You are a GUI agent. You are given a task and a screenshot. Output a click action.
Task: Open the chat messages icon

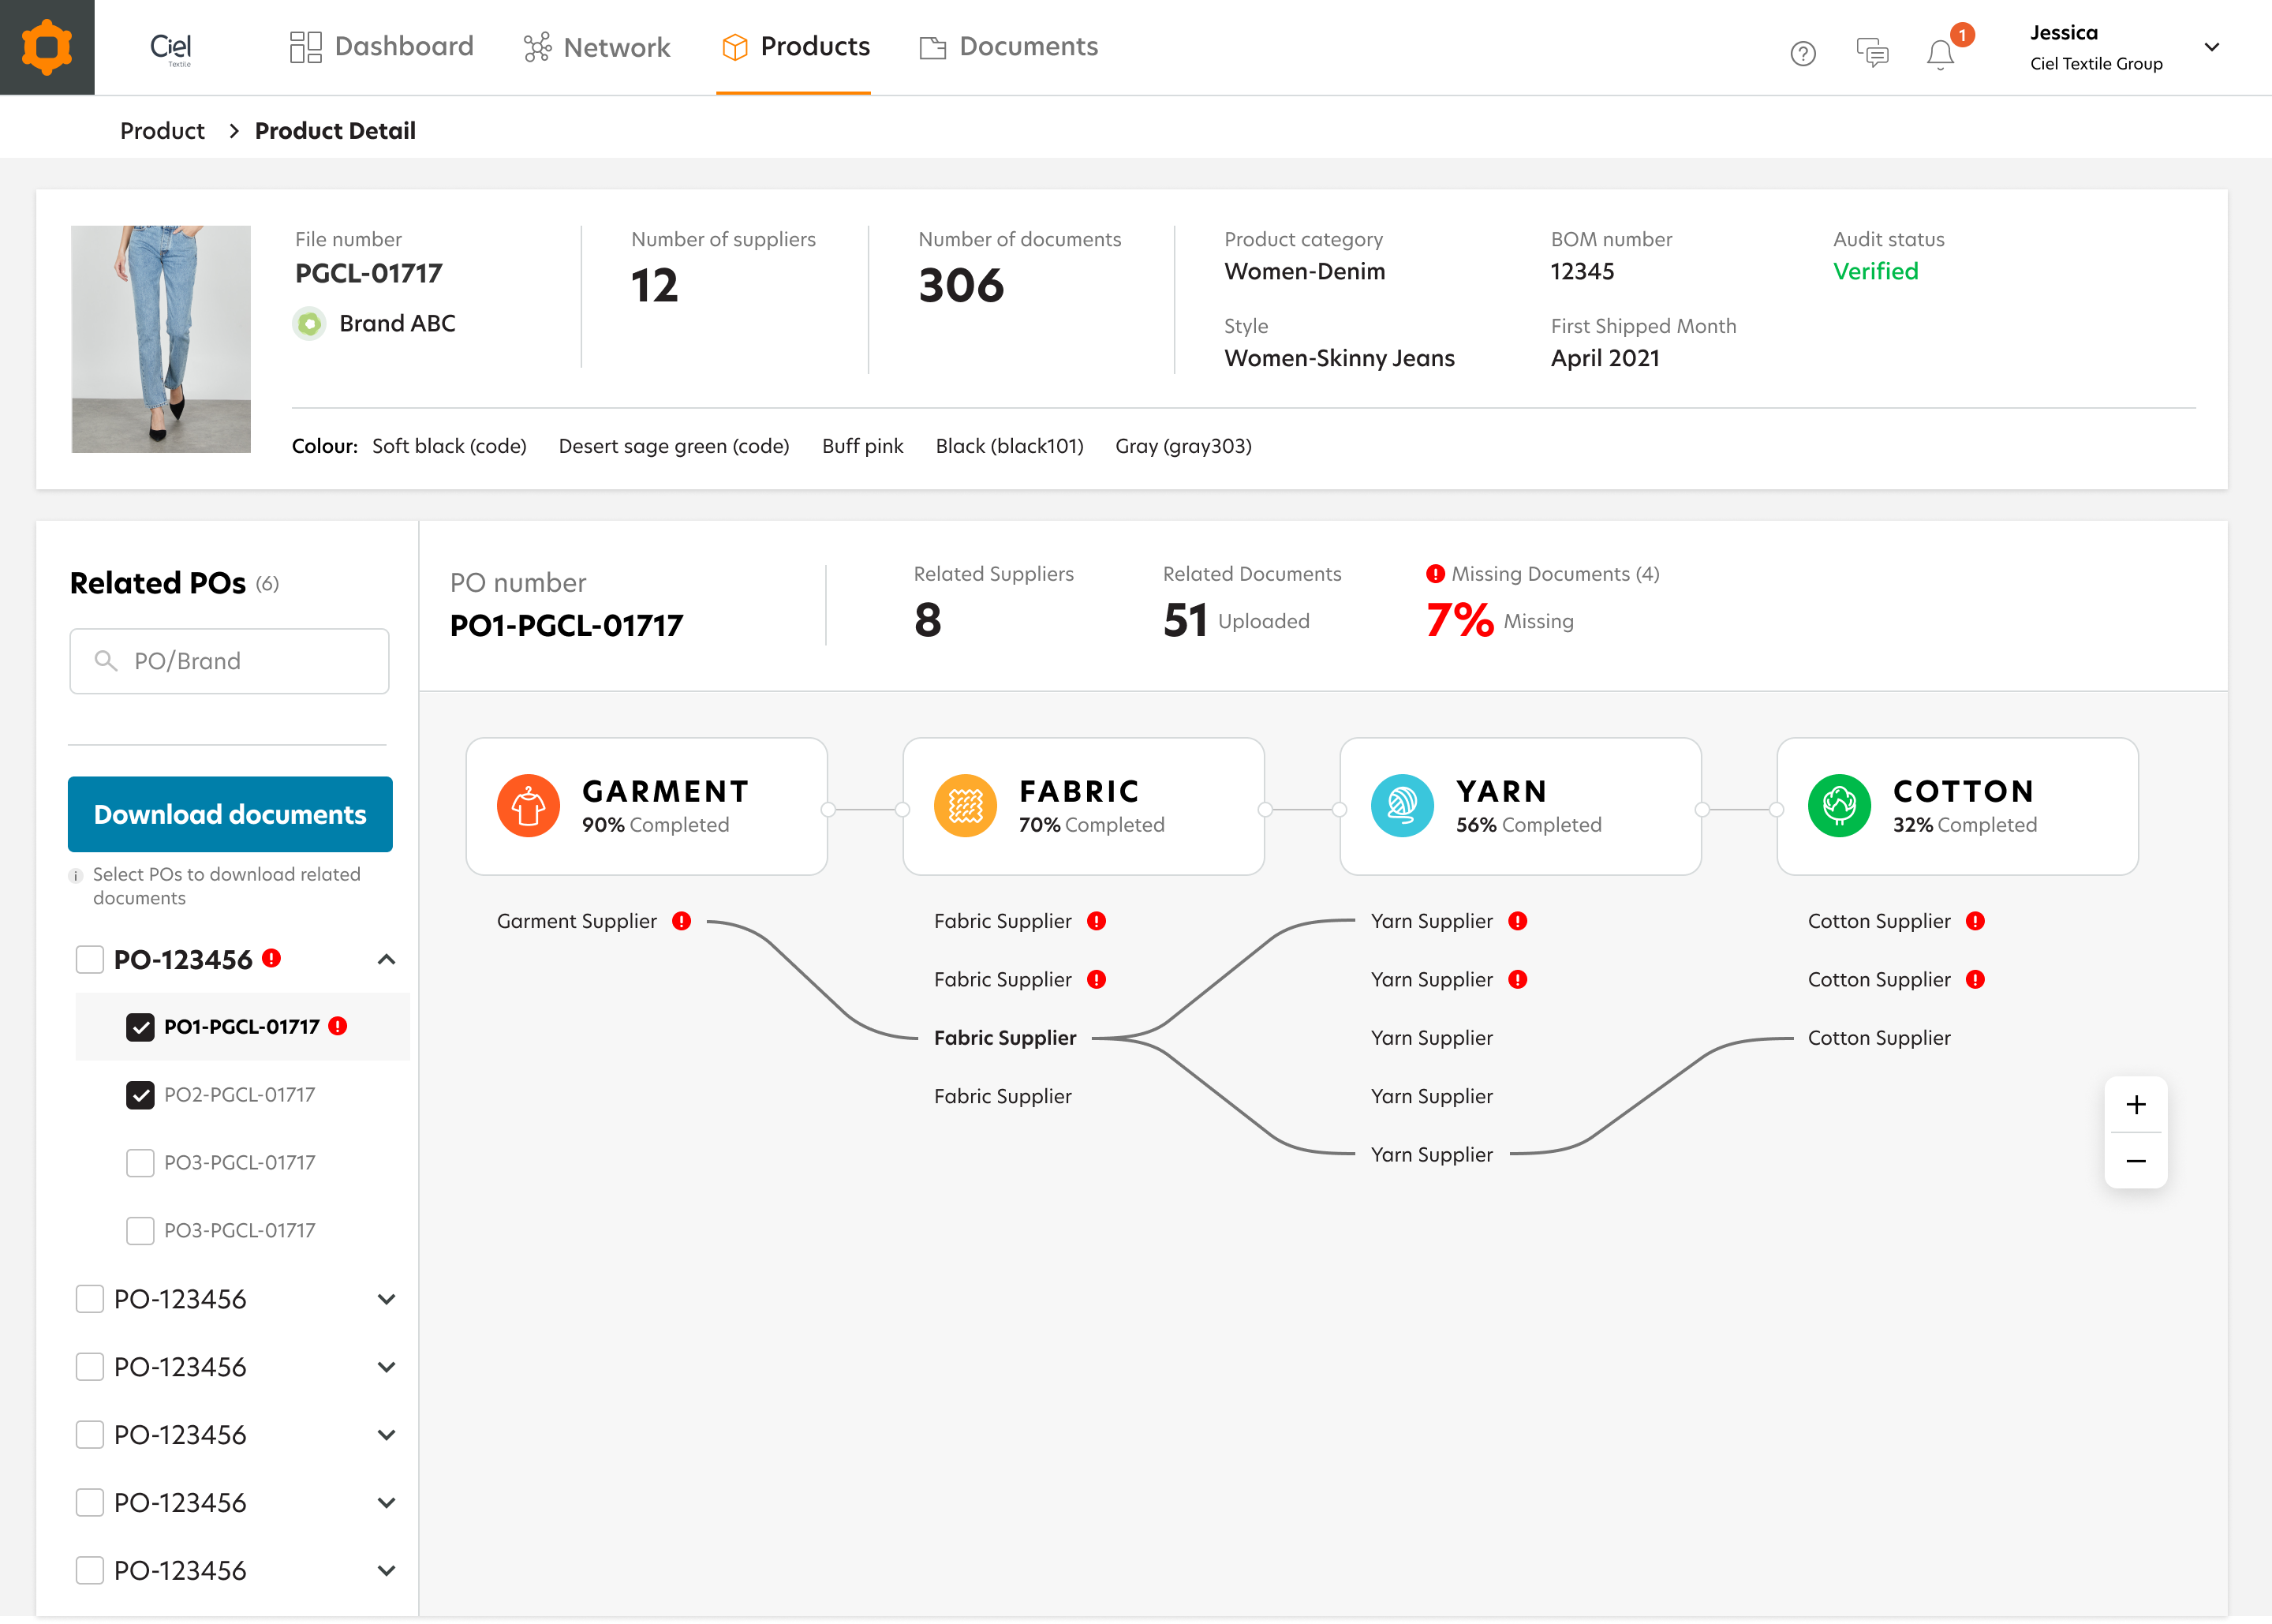pyautogui.click(x=1871, y=53)
